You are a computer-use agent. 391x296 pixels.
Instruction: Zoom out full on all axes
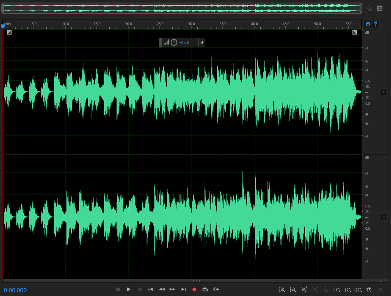[325, 290]
